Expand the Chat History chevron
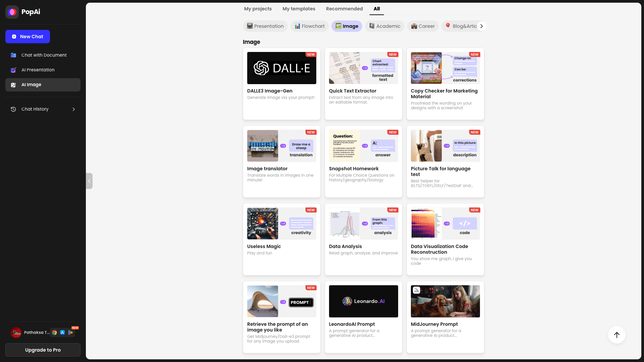Screen dimensions: 644x362 74,109
